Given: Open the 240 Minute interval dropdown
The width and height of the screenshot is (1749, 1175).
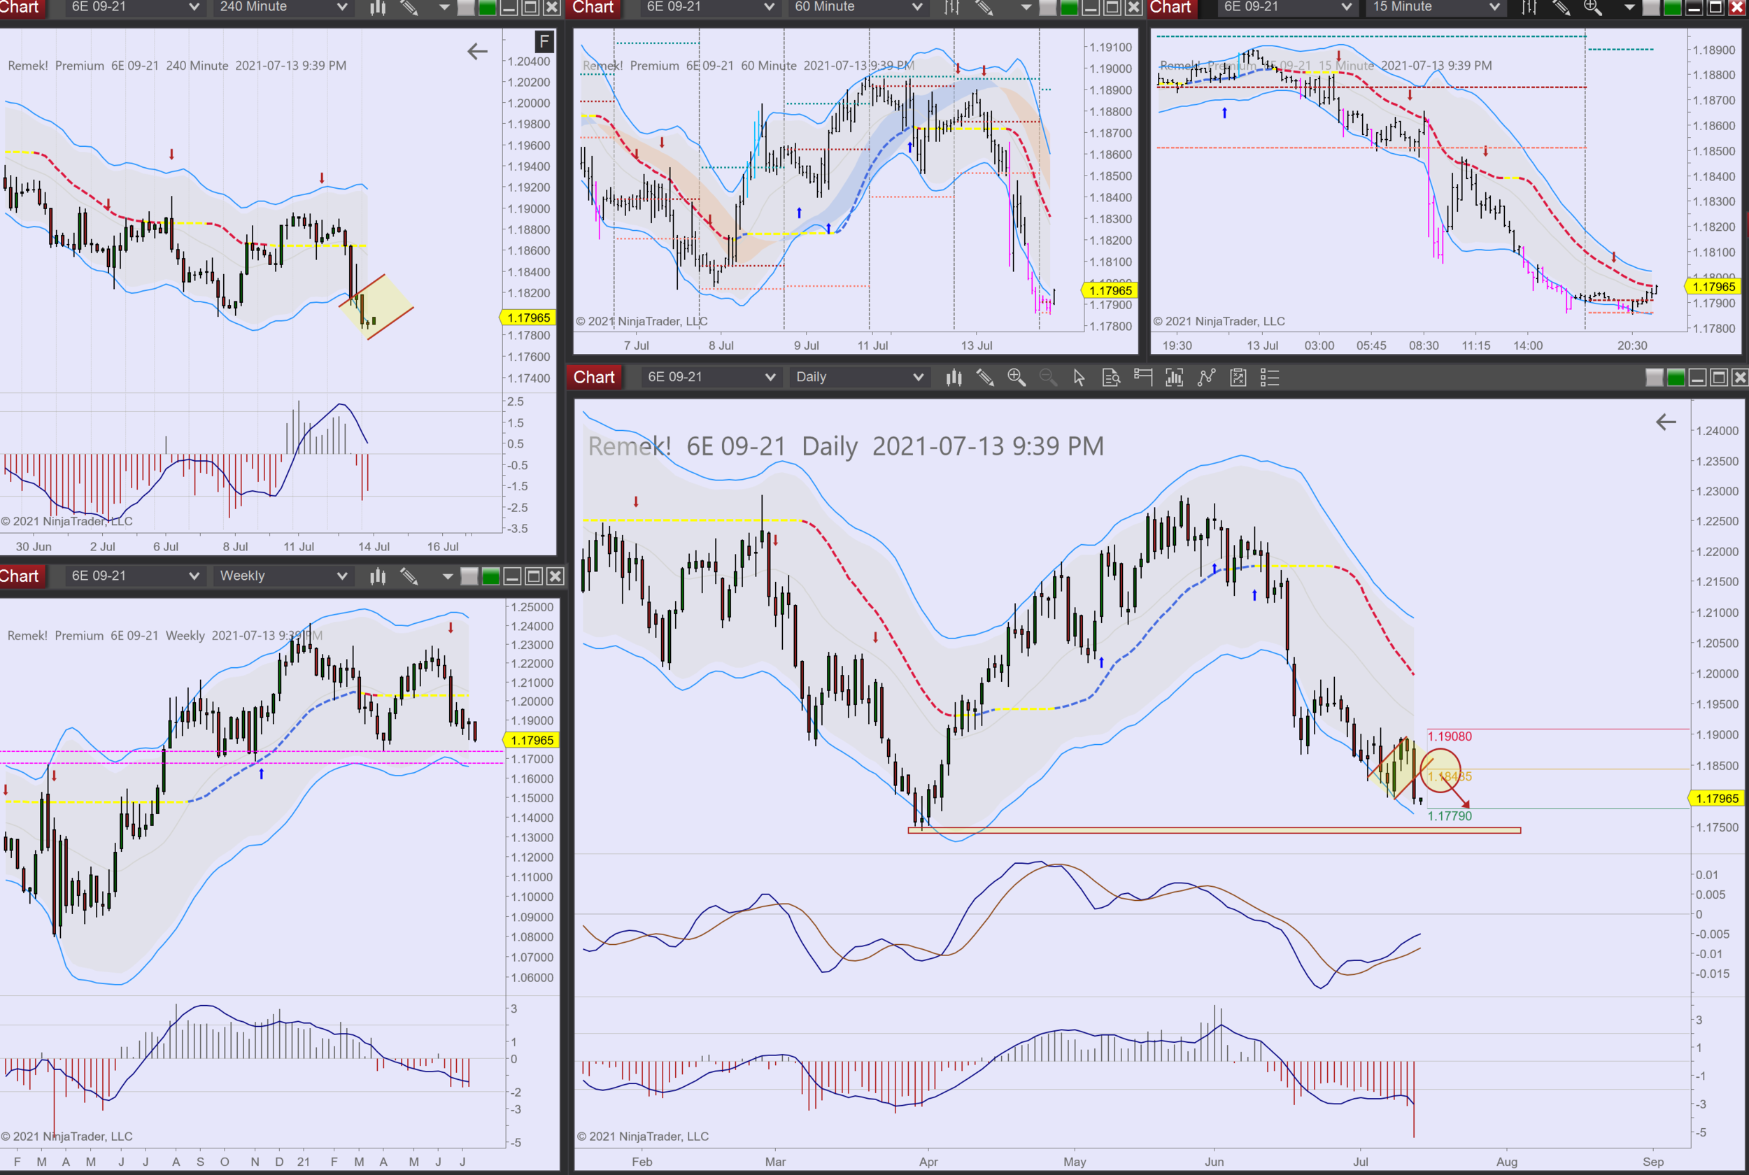Looking at the screenshot, I should pyautogui.click(x=283, y=8).
